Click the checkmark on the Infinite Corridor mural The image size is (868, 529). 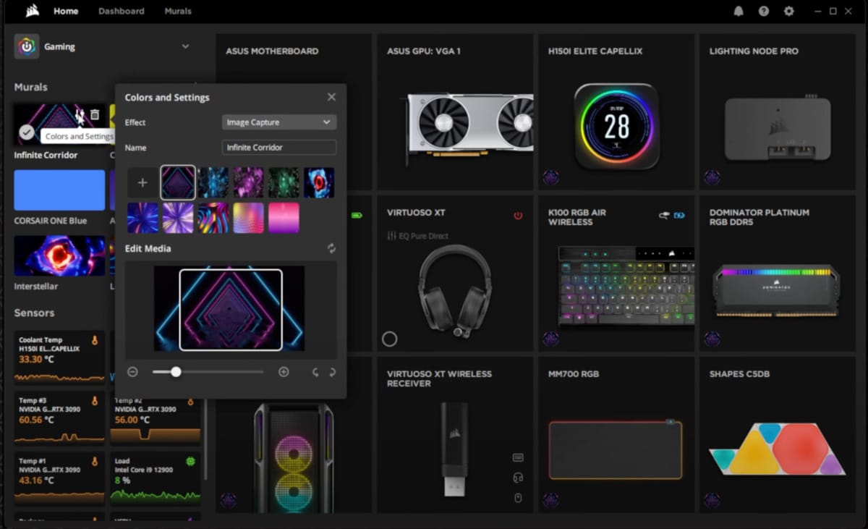(27, 132)
